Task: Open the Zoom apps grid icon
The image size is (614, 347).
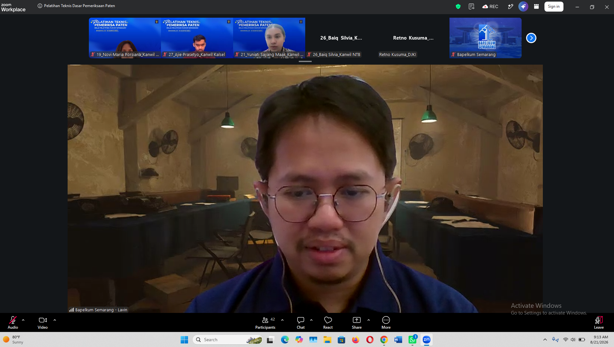Action: 536,6
